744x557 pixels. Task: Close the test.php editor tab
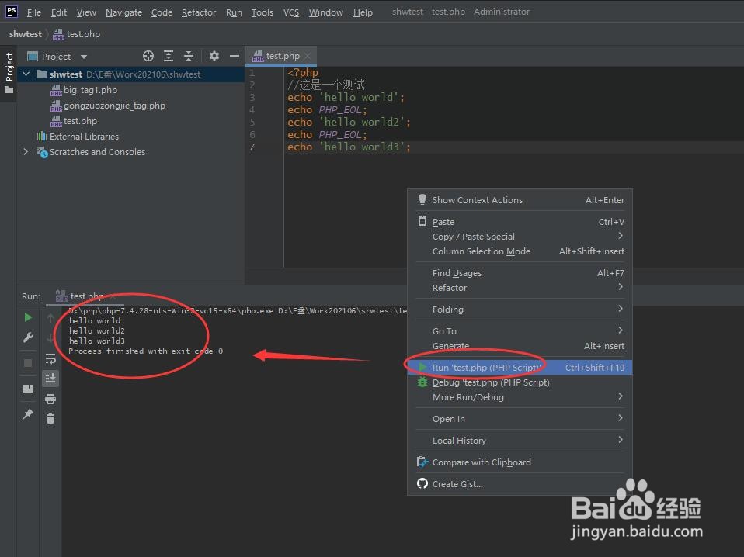[308, 56]
